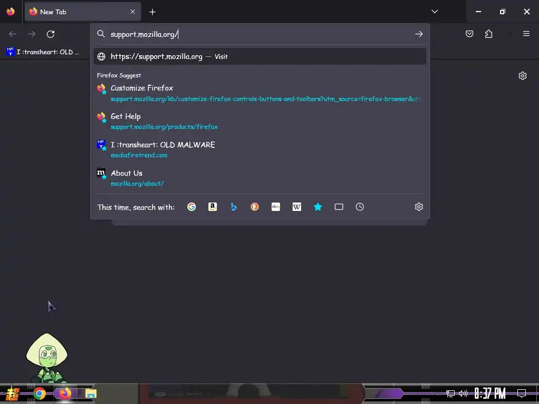Visit https://support.mozilla.org suggestion
Image resolution: width=539 pixels, height=404 pixels.
point(260,57)
